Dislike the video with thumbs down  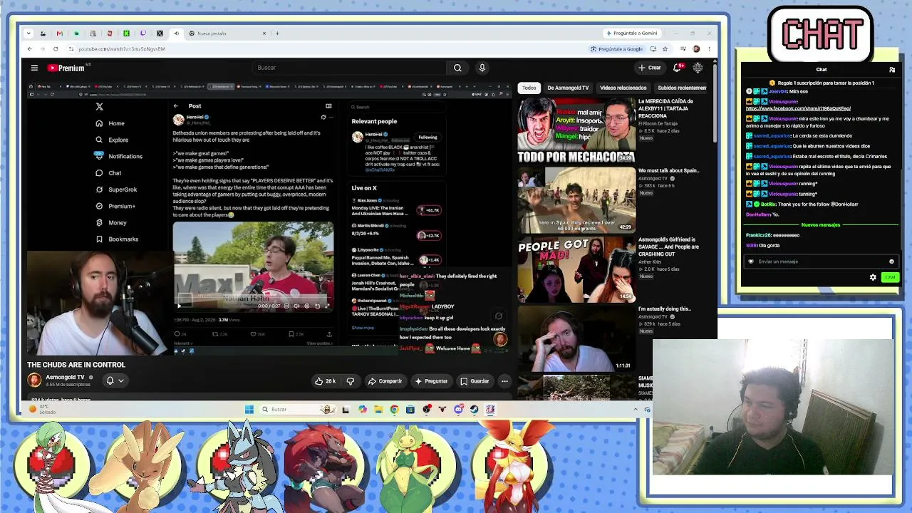(350, 381)
